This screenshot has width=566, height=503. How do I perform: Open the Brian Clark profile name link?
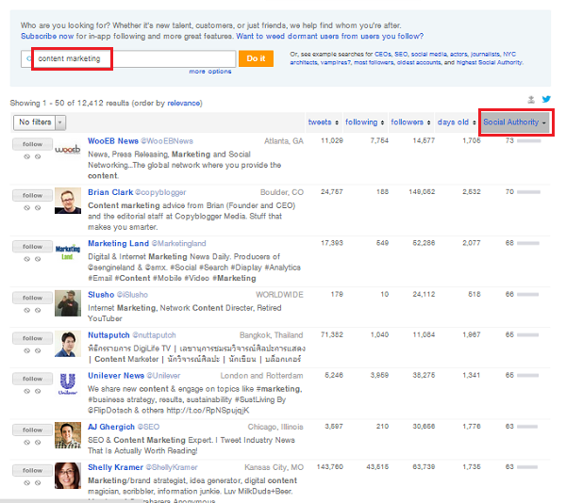[110, 192]
